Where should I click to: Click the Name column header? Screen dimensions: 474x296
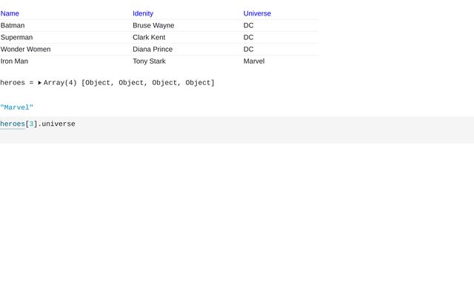(x=10, y=13)
